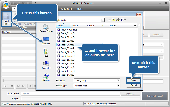Expand the Files of type dropdown
The image size is (170, 107).
(118, 86)
